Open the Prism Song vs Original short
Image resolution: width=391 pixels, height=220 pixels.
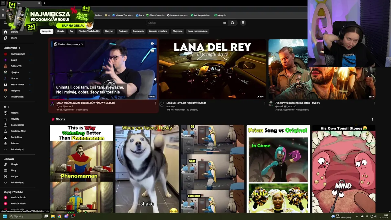point(278,169)
